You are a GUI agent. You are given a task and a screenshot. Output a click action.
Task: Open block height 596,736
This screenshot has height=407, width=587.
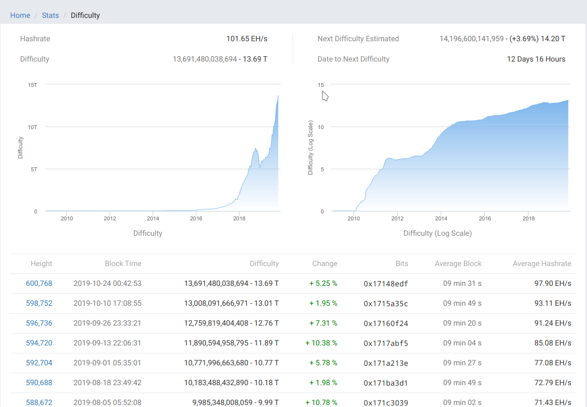[x=39, y=323]
